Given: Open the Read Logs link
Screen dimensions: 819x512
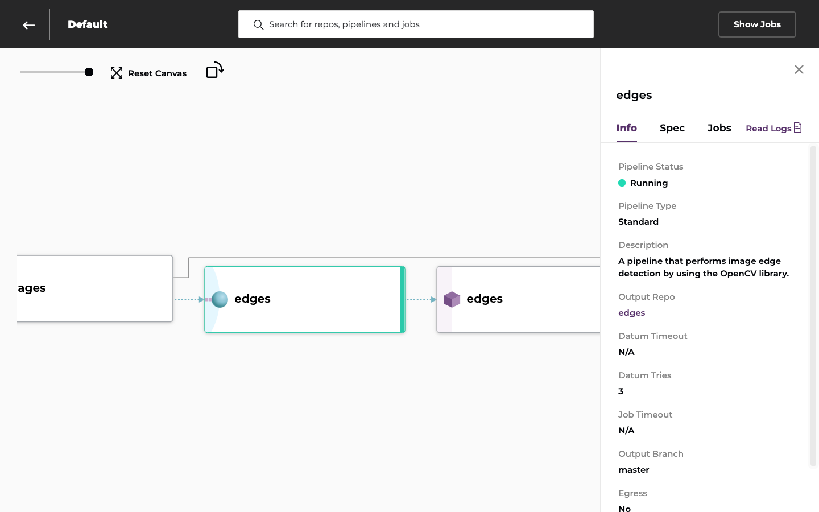Looking at the screenshot, I should click(x=768, y=129).
